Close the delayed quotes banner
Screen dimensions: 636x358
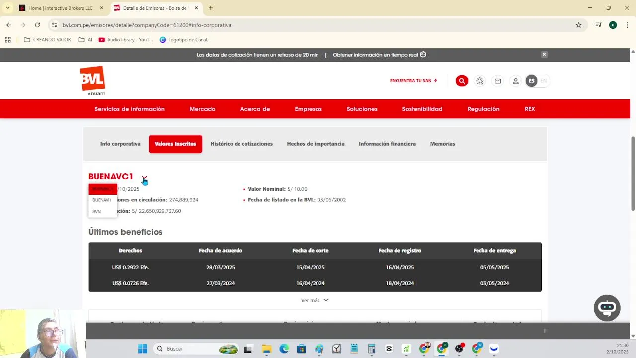[544, 54]
